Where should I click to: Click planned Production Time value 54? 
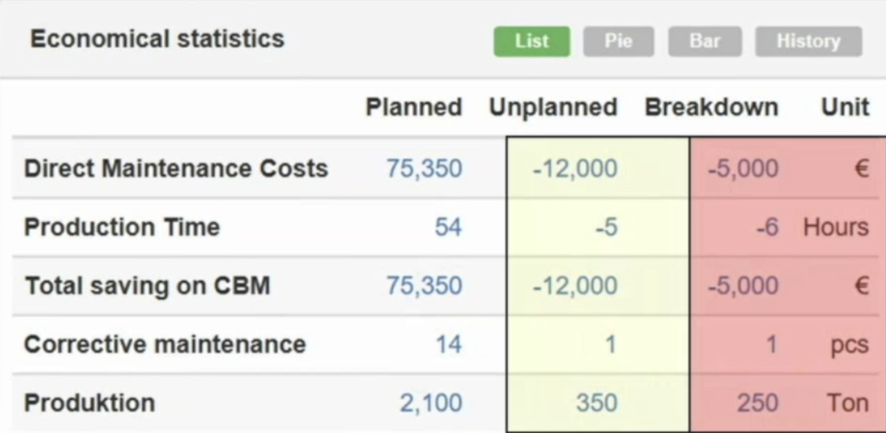[x=448, y=227]
